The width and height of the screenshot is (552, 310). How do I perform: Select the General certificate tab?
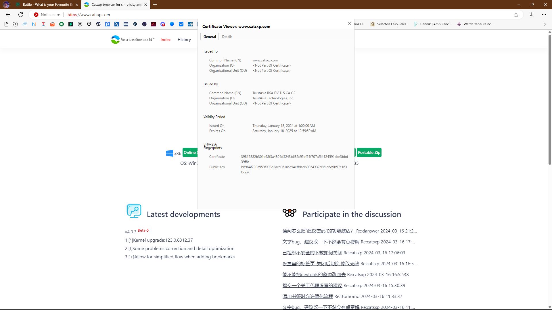(x=210, y=37)
